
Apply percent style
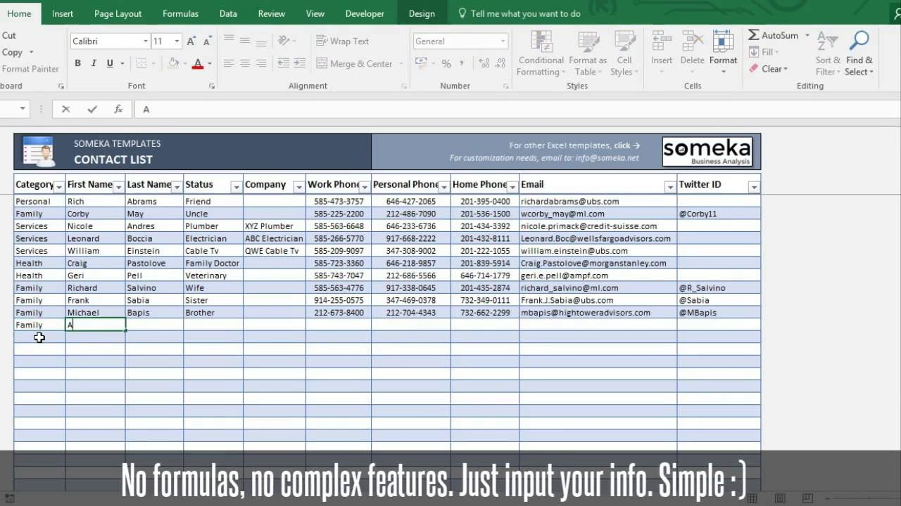pyautogui.click(x=446, y=63)
